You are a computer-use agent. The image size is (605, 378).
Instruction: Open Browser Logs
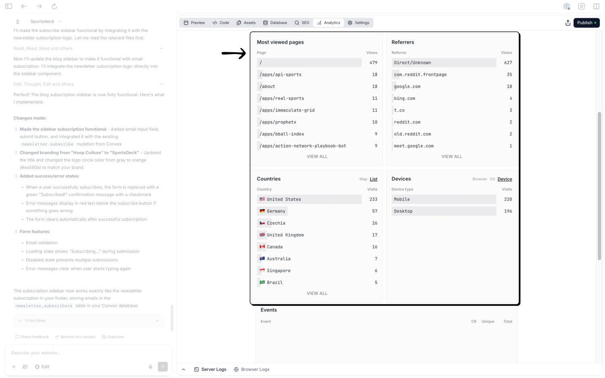pyautogui.click(x=252, y=369)
